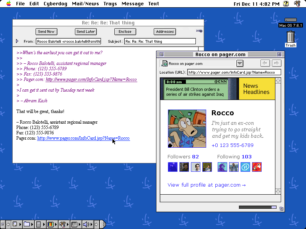Click the scroll down arrow in pager.com window
Image resolution: width=306 pixels, height=229 pixels.
coord(278,192)
